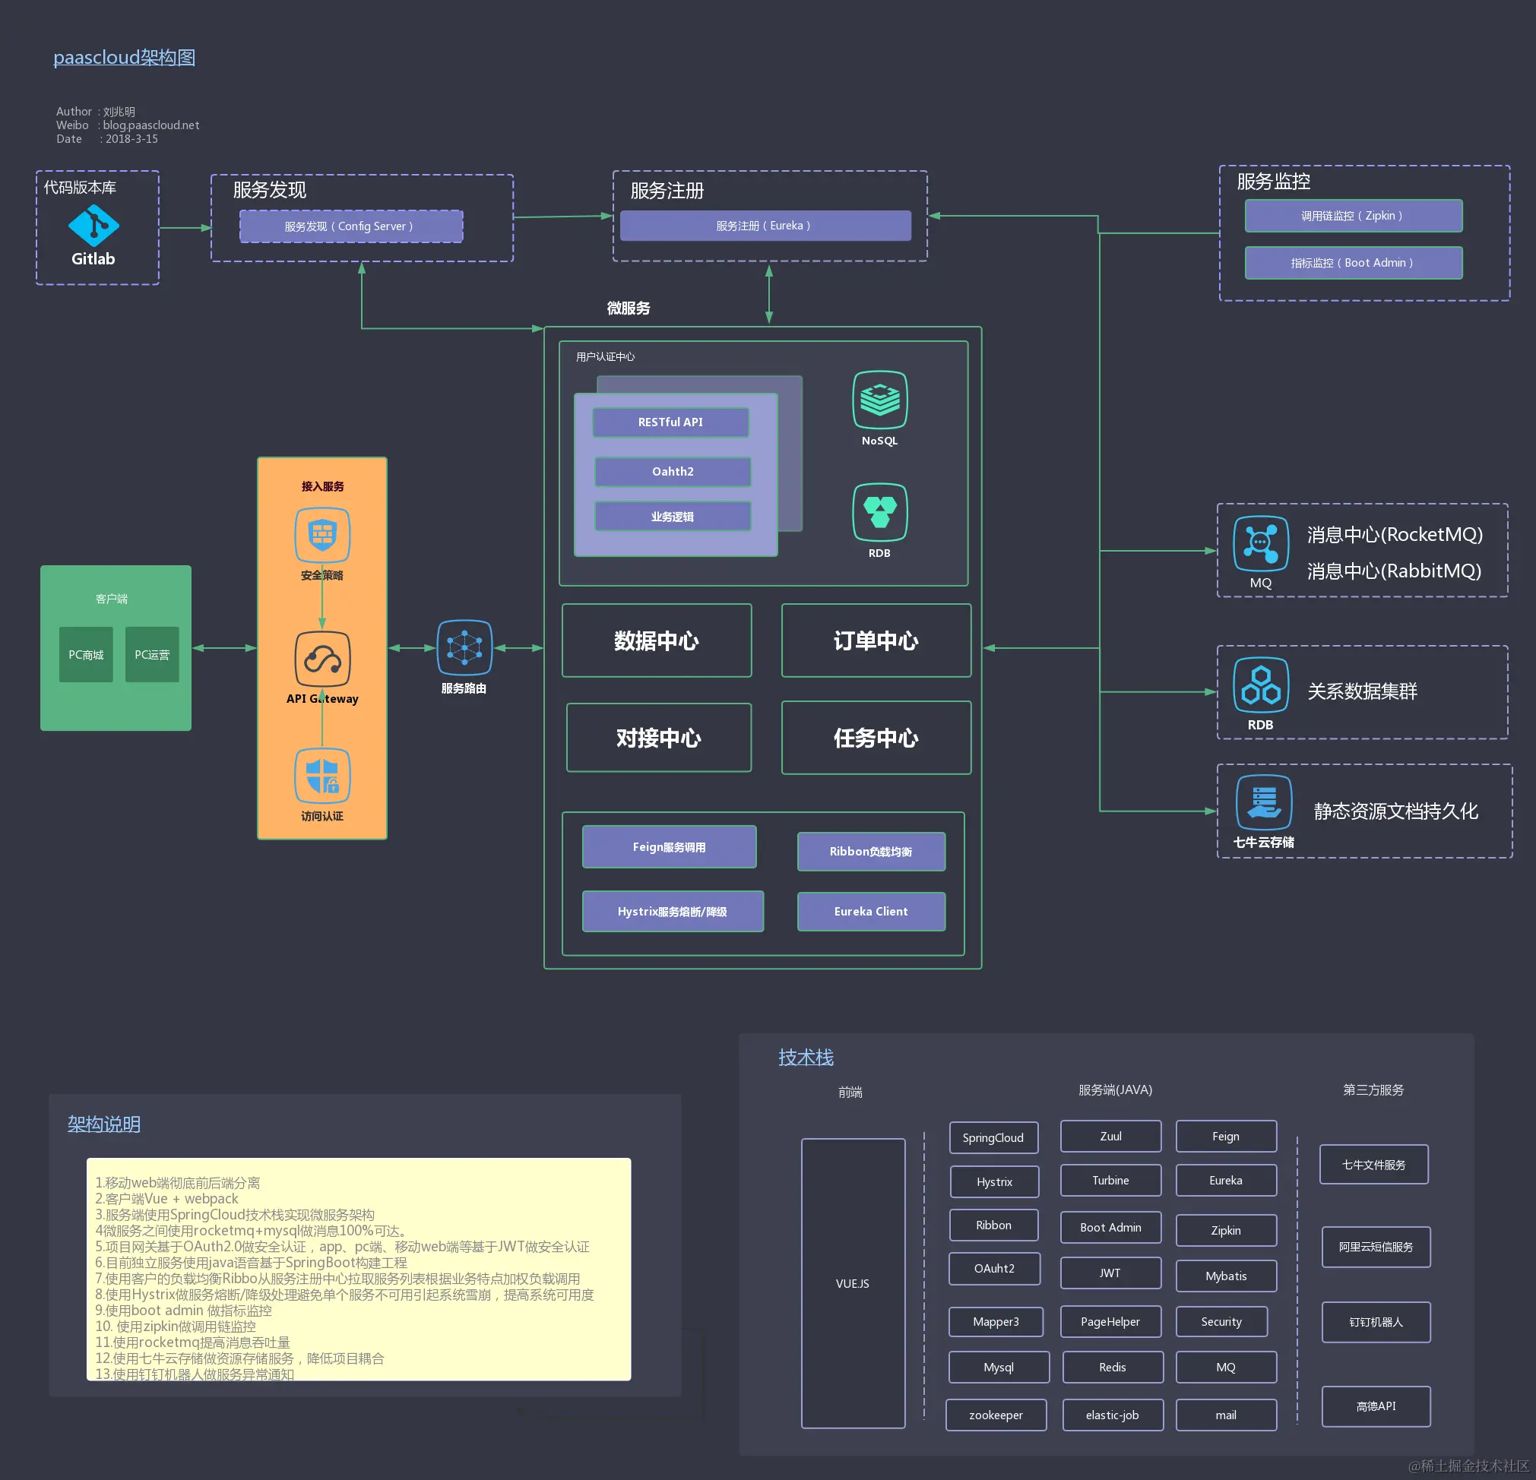Click the MQ message center icon
The height and width of the screenshot is (1480, 1536).
click(1260, 543)
